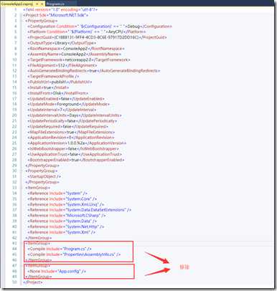The height and width of the screenshot is (291, 277).
Task: Click the IsWebBootstrapper false line
Action: tap(73, 149)
